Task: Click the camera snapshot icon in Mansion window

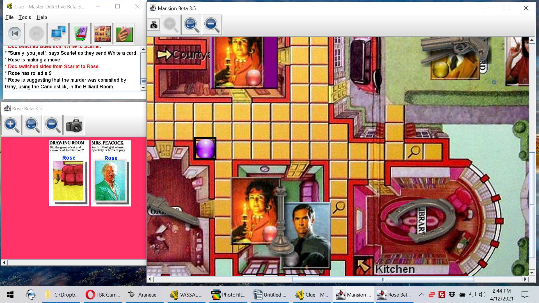Action: 154,25
